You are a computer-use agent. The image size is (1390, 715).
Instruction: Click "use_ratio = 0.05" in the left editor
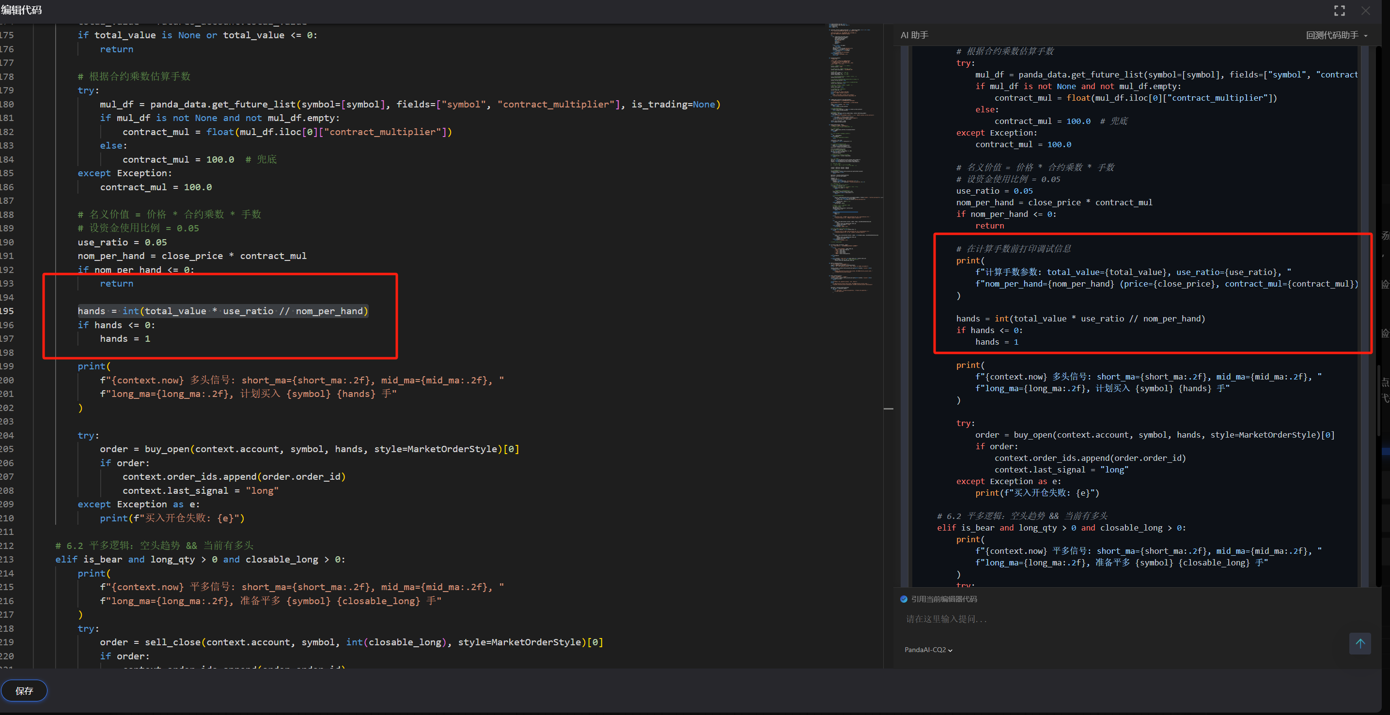point(122,242)
